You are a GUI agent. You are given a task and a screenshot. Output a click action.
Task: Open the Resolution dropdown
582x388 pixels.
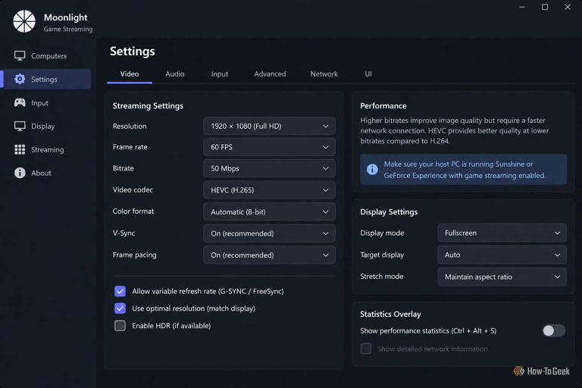coord(269,127)
